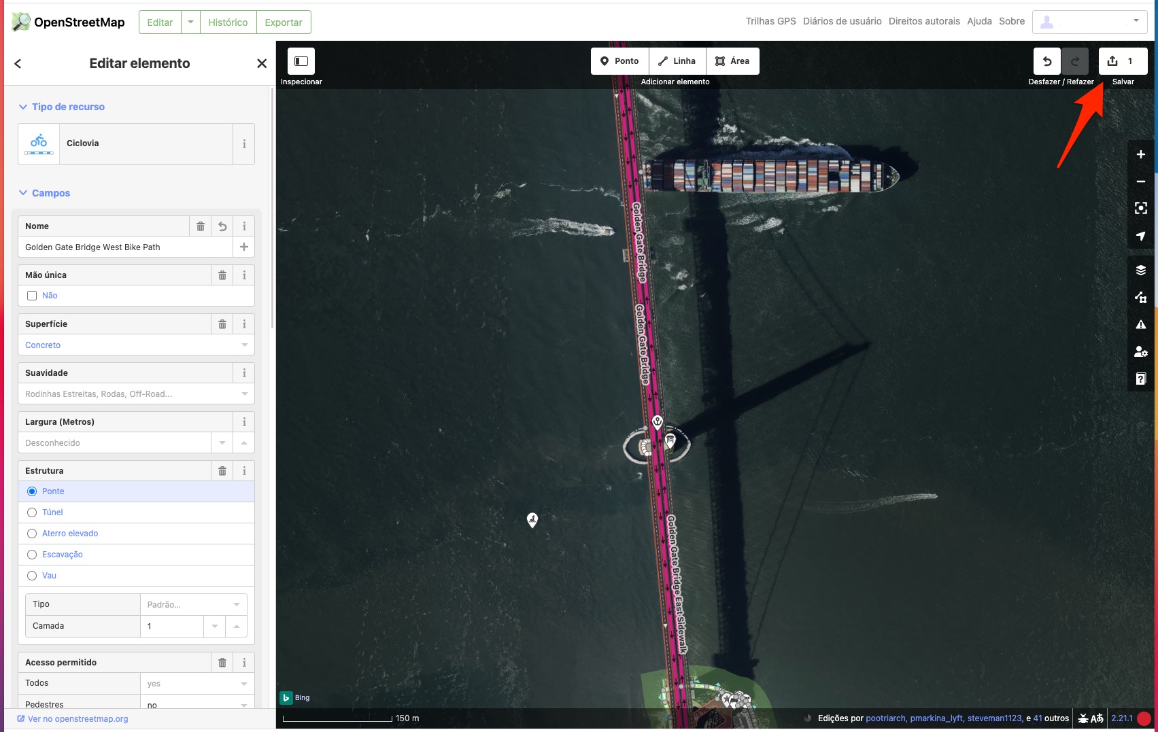The height and width of the screenshot is (732, 1158).
Task: Open the help panel
Action: tap(1141, 379)
